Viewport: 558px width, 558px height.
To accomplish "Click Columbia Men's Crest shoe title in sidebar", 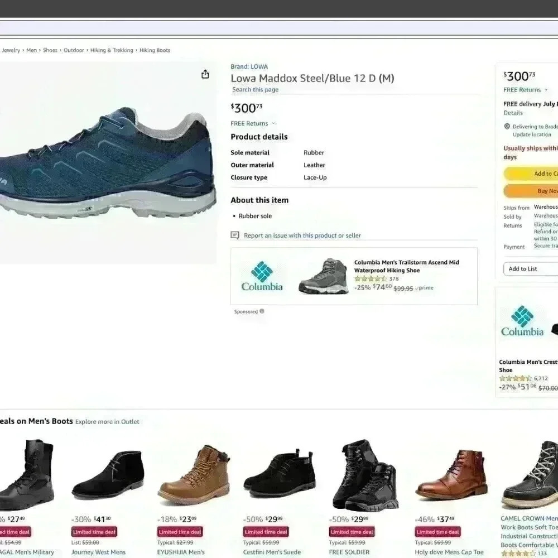I will pyautogui.click(x=528, y=366).
